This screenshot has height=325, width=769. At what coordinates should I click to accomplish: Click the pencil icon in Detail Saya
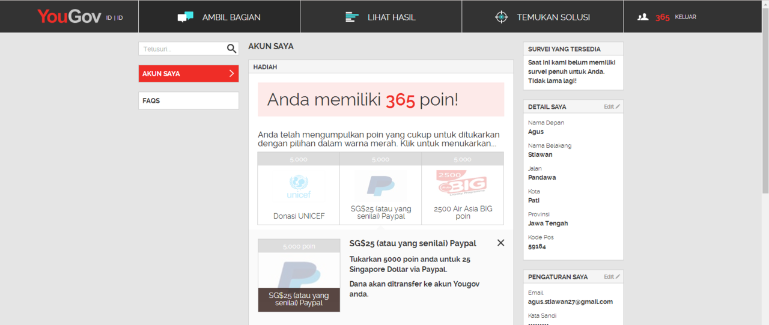tap(618, 107)
